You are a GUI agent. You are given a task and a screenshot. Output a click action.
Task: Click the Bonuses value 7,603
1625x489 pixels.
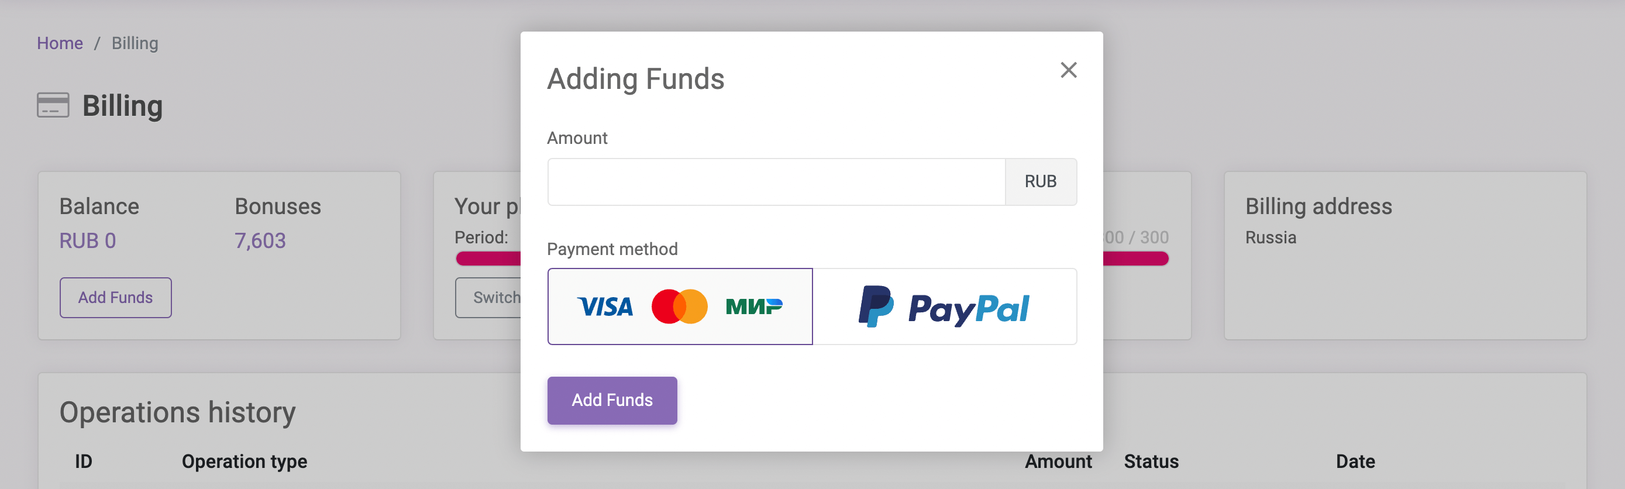pos(260,240)
